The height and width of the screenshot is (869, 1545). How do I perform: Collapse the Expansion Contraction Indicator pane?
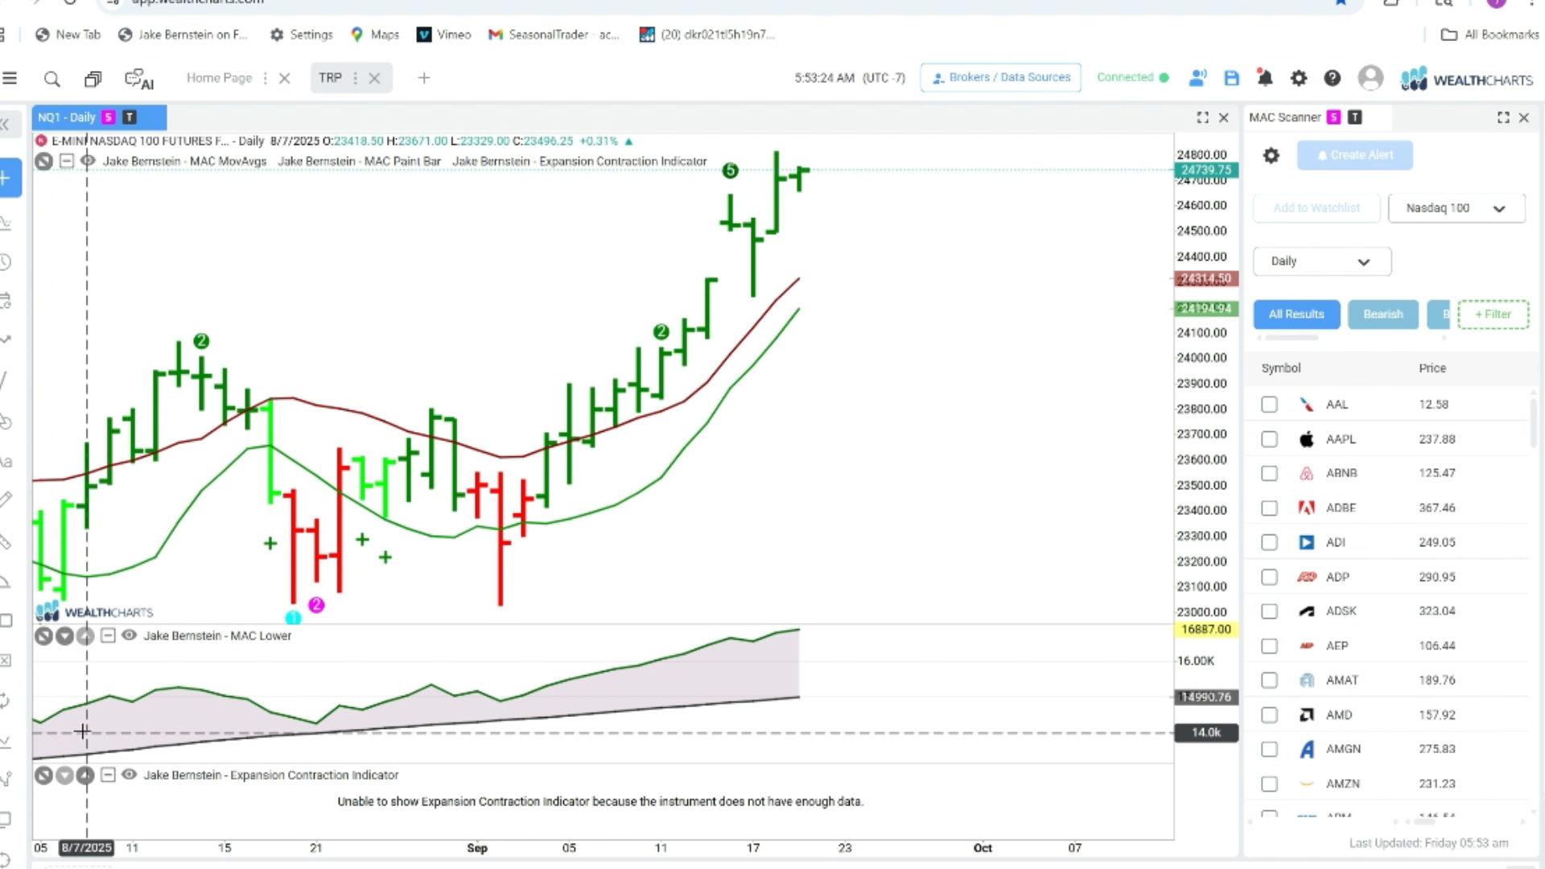point(108,775)
